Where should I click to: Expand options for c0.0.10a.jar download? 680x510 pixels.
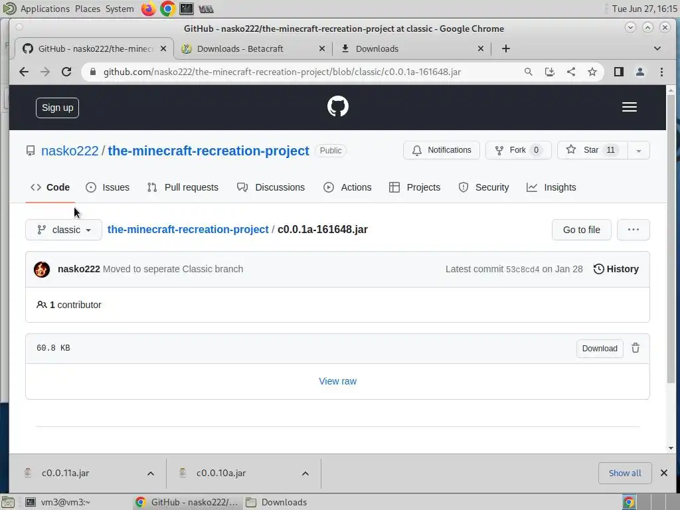click(305, 473)
